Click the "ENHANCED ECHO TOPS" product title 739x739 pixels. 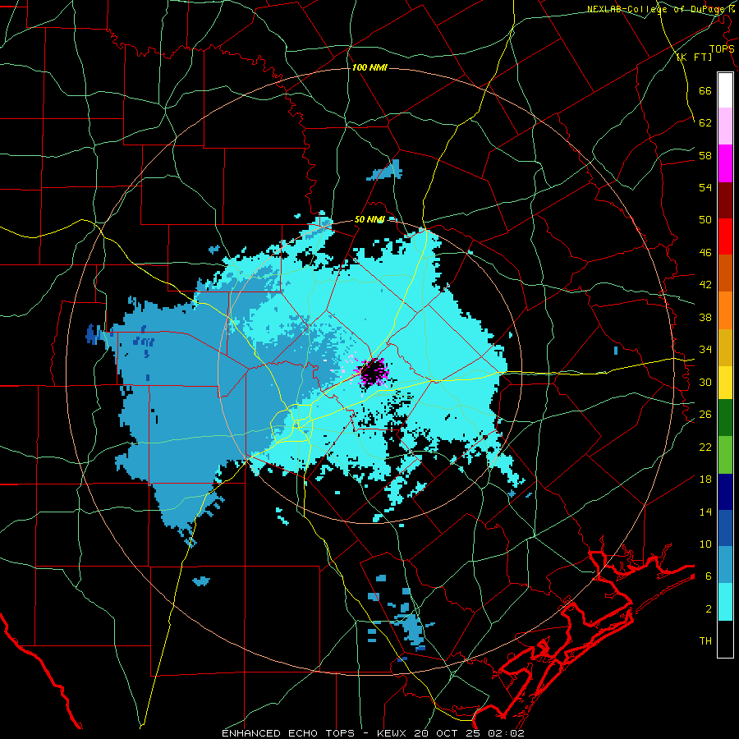click(x=288, y=733)
